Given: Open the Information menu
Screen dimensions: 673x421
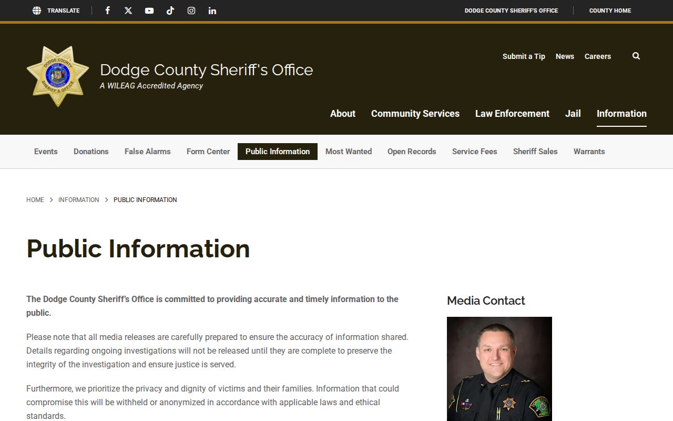Looking at the screenshot, I should (621, 113).
